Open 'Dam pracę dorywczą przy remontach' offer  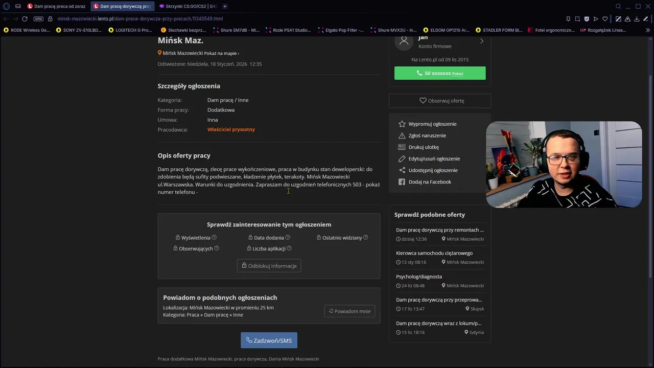[440, 230]
